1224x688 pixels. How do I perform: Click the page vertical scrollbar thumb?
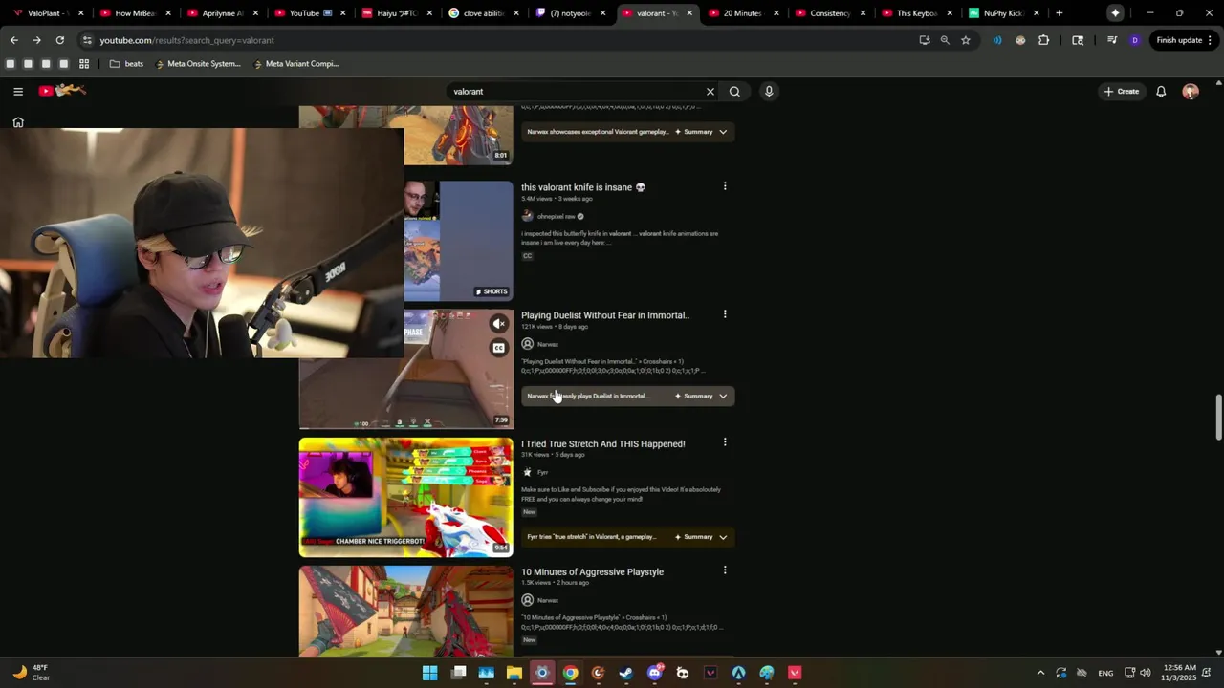coord(1218,417)
